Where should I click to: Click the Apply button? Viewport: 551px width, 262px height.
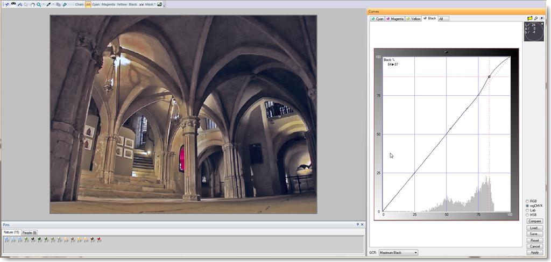click(534, 252)
